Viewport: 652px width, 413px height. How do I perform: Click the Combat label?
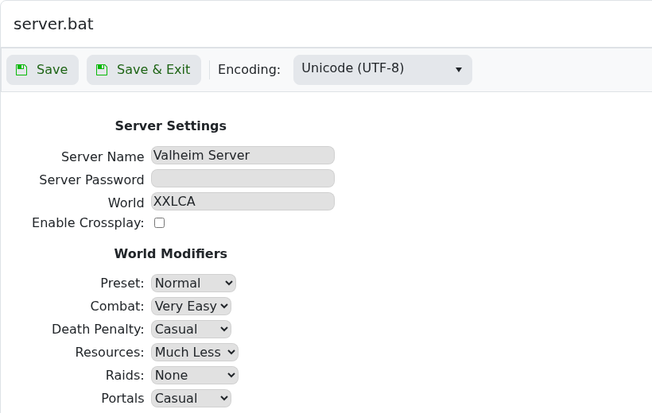pyautogui.click(x=117, y=307)
